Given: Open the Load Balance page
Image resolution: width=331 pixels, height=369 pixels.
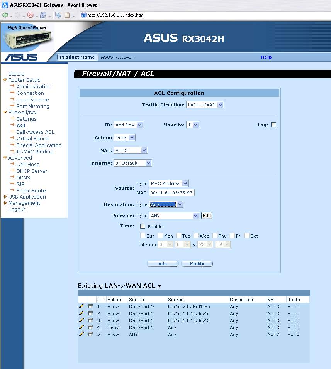Looking at the screenshot, I should [x=33, y=99].
